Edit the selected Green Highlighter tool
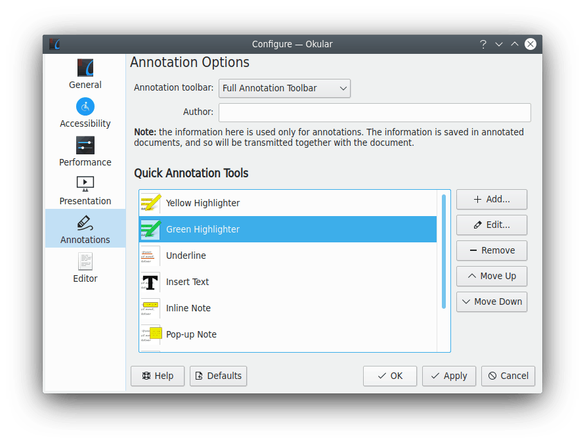585x444 pixels. click(491, 225)
